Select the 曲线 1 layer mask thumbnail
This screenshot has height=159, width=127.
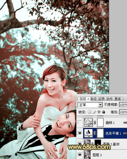[100, 122]
